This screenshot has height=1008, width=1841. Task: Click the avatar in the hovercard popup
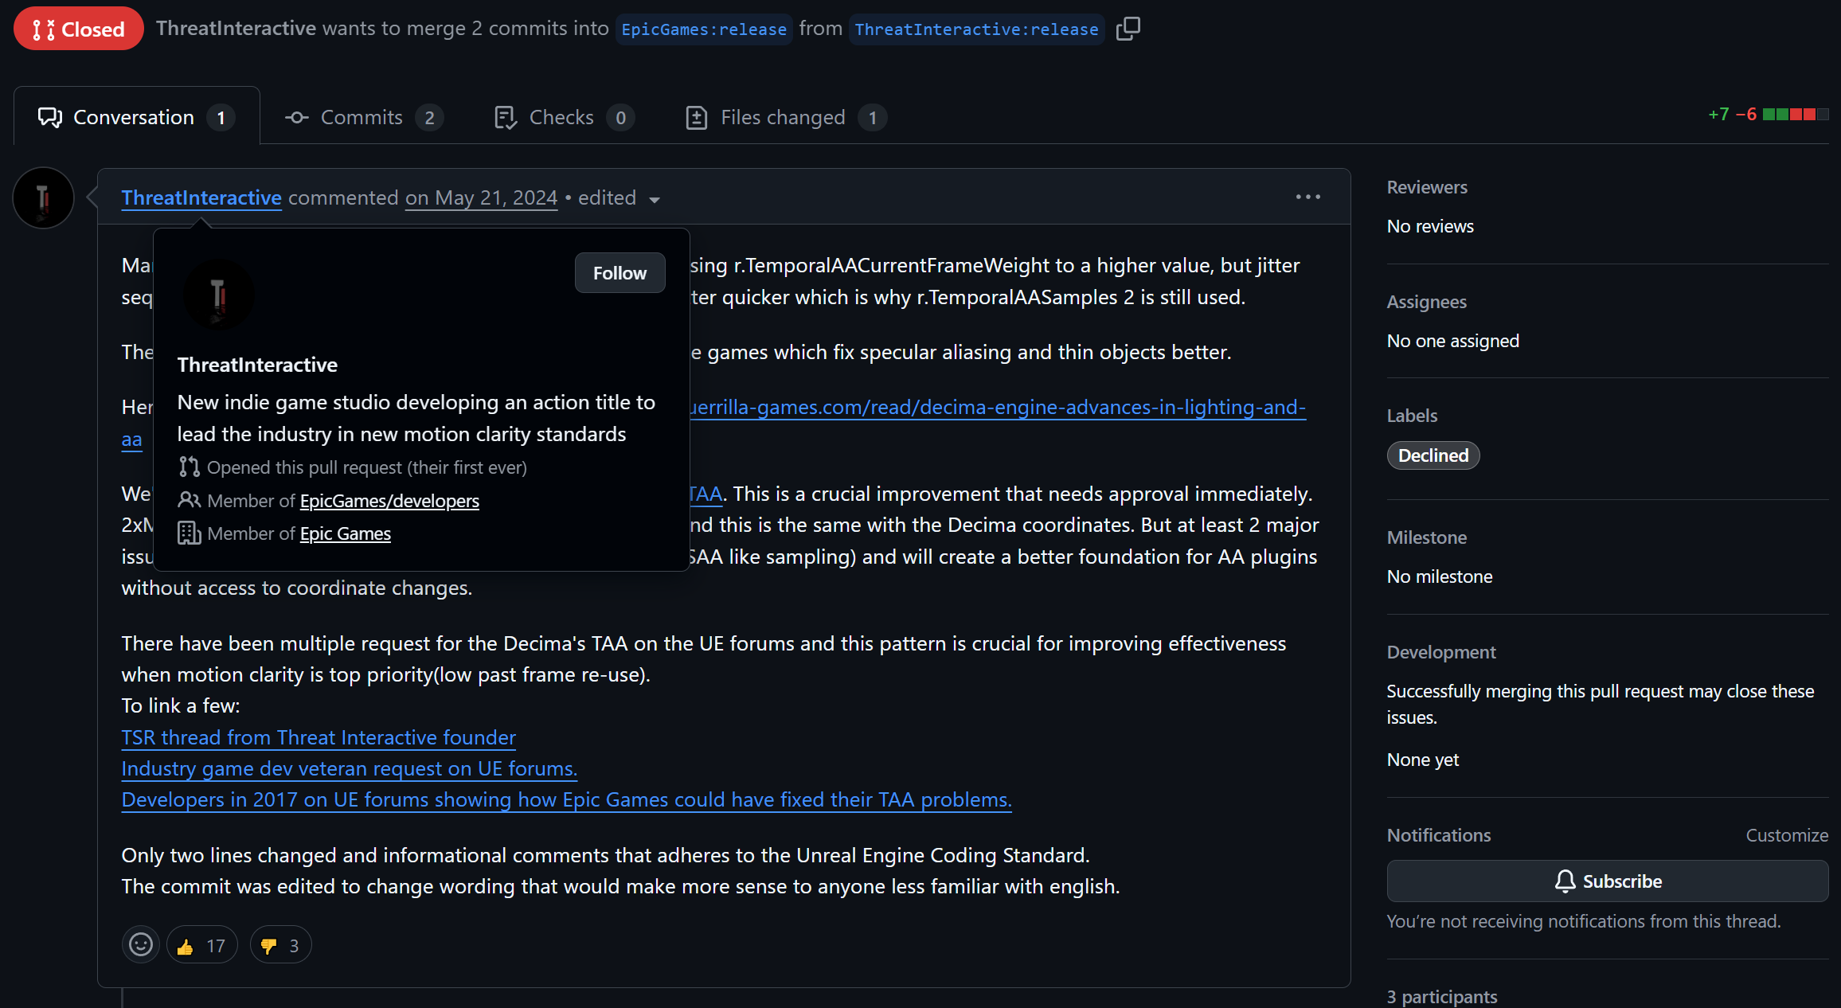pyautogui.click(x=218, y=295)
